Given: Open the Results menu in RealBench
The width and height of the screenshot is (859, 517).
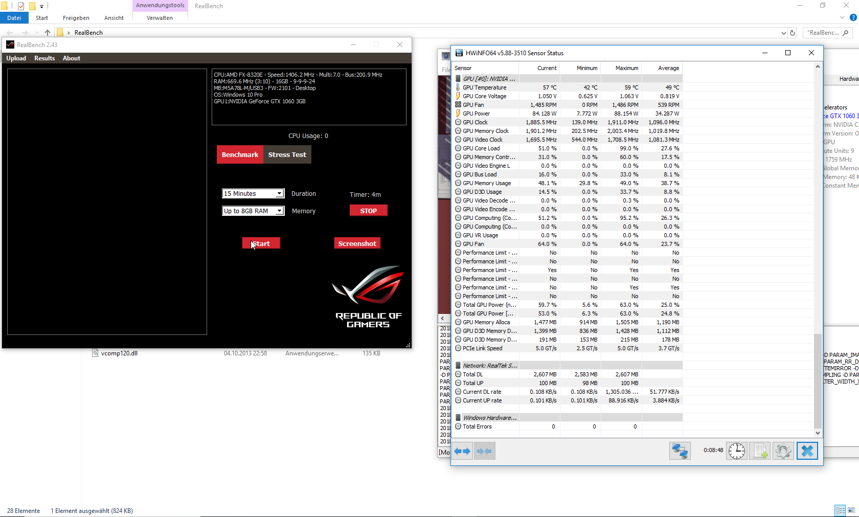Looking at the screenshot, I should [44, 58].
